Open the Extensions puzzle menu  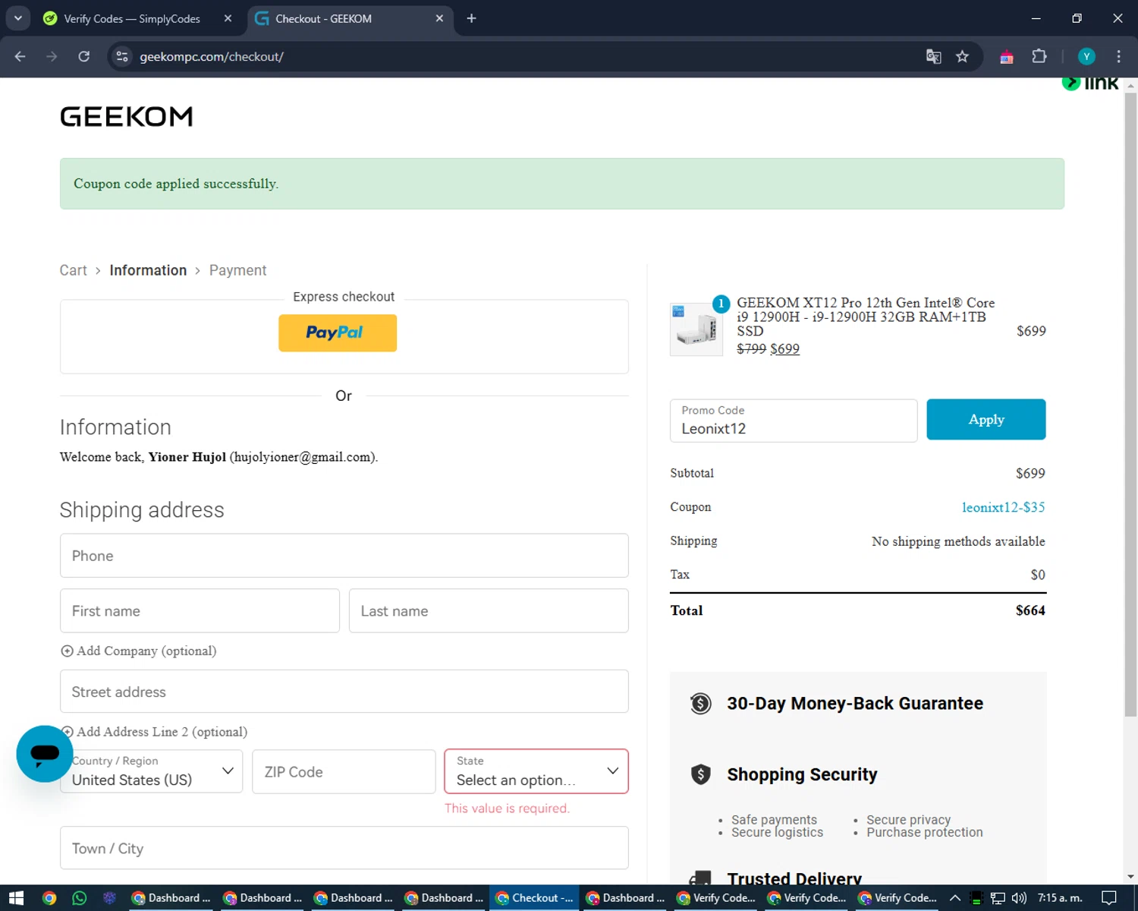tap(1039, 56)
